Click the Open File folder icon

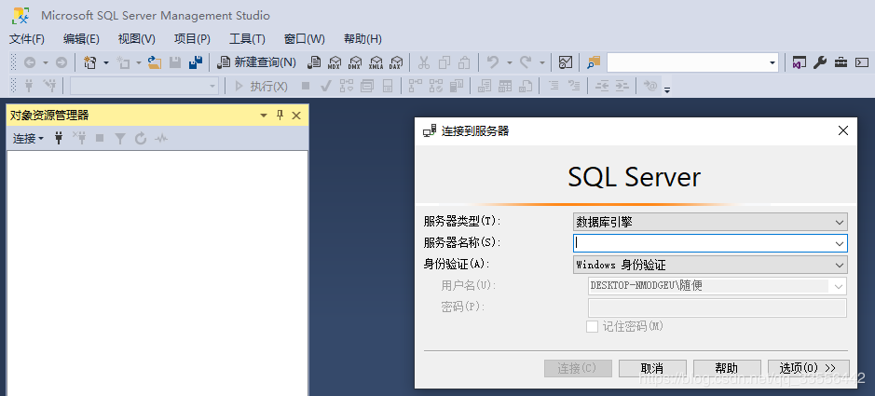(155, 62)
